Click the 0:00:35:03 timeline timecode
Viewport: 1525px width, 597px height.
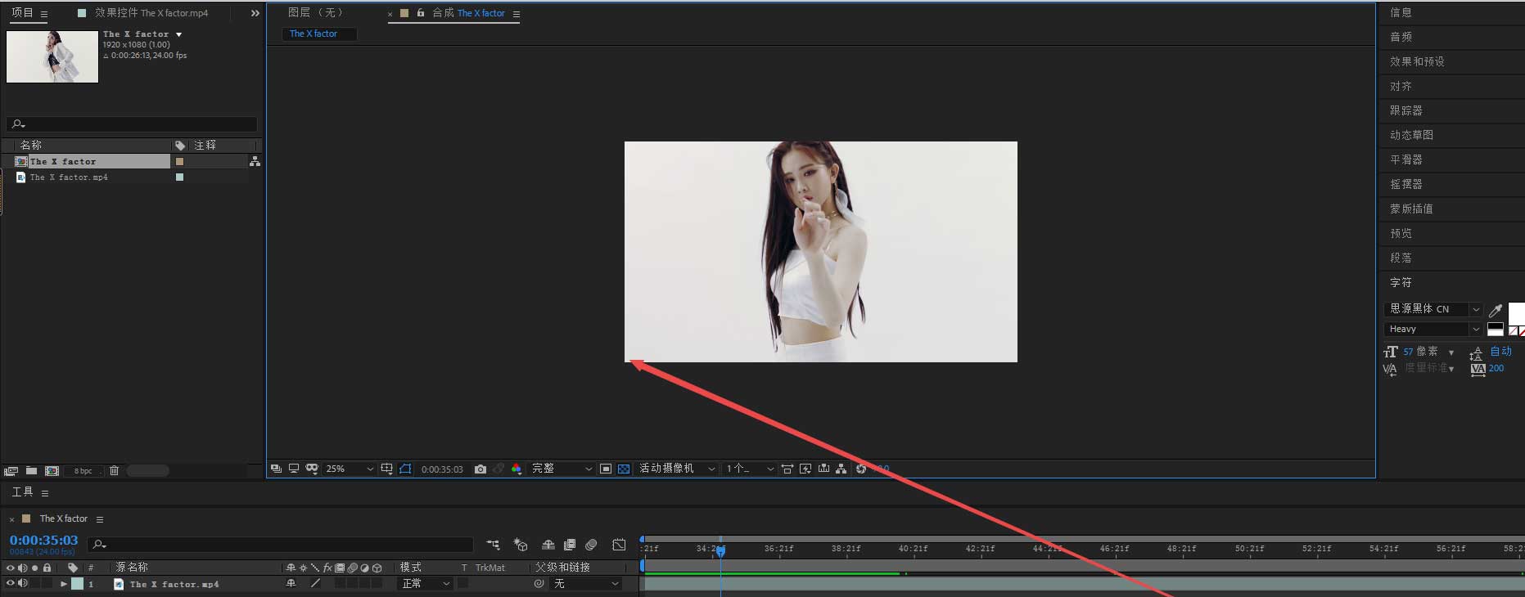(x=43, y=541)
